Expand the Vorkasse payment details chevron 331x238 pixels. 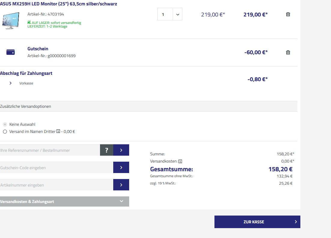[11, 83]
